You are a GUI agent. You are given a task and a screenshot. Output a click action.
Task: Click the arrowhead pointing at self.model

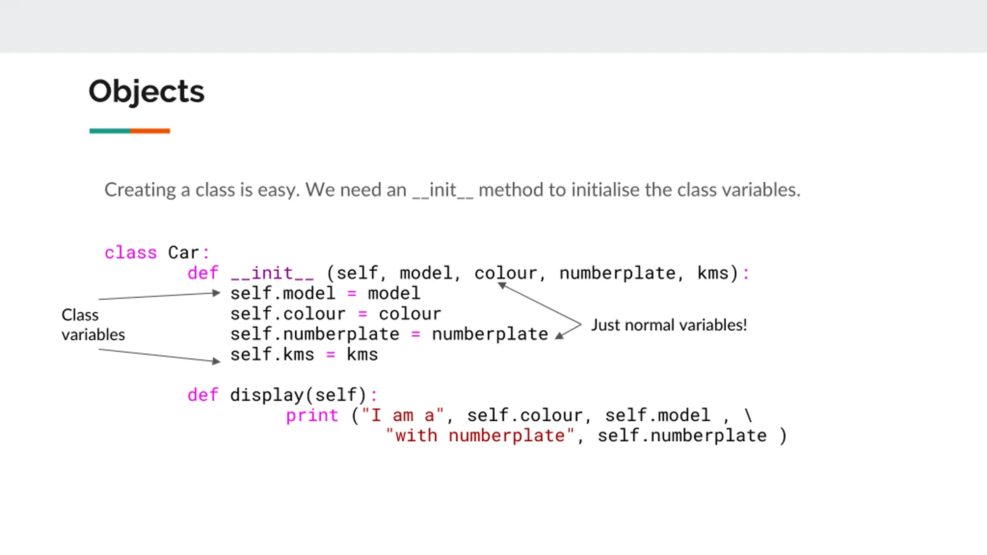click(217, 293)
